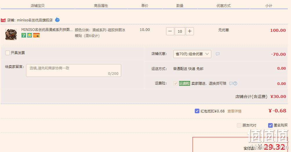Image resolution: width=291 pixels, height=152 pixels.
Task: Click the 给卖家留言 message box
Action: coord(74,71)
